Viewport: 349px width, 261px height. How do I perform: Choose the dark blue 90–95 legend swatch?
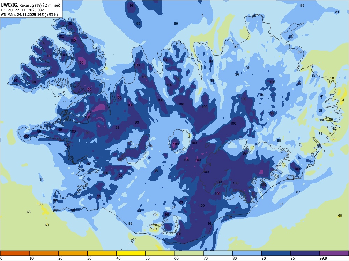pyautogui.click(x=276, y=253)
